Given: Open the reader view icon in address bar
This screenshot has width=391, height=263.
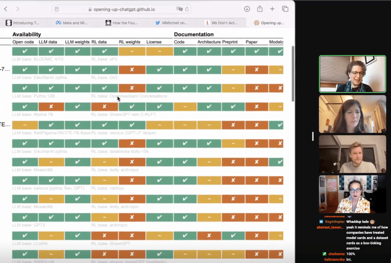Looking at the screenshot, I should [57, 9].
